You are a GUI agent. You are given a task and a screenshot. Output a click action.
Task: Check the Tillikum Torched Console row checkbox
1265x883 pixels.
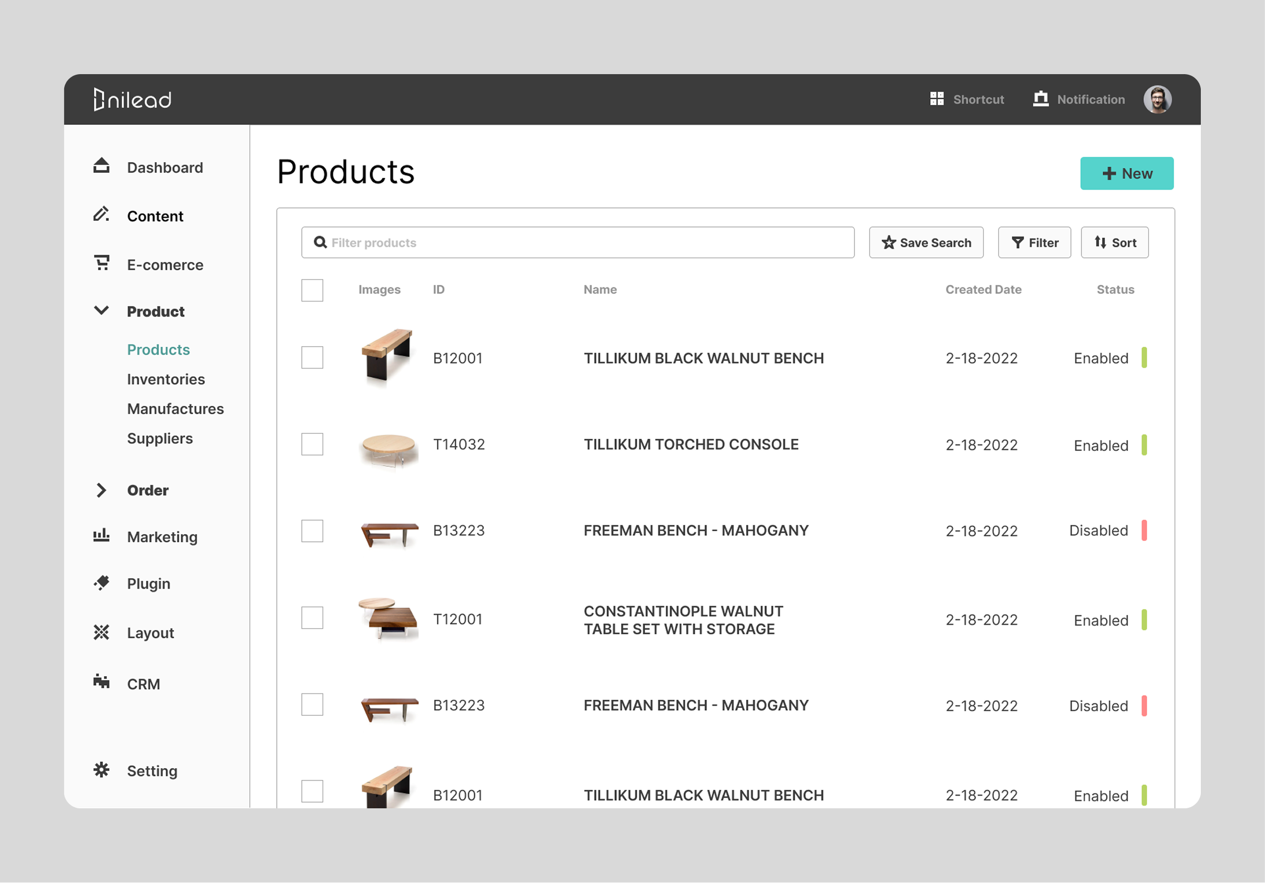[x=312, y=444]
